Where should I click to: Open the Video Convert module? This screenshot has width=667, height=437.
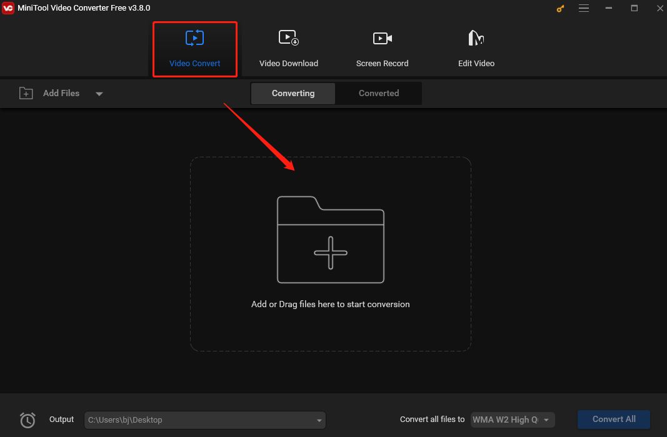point(195,49)
